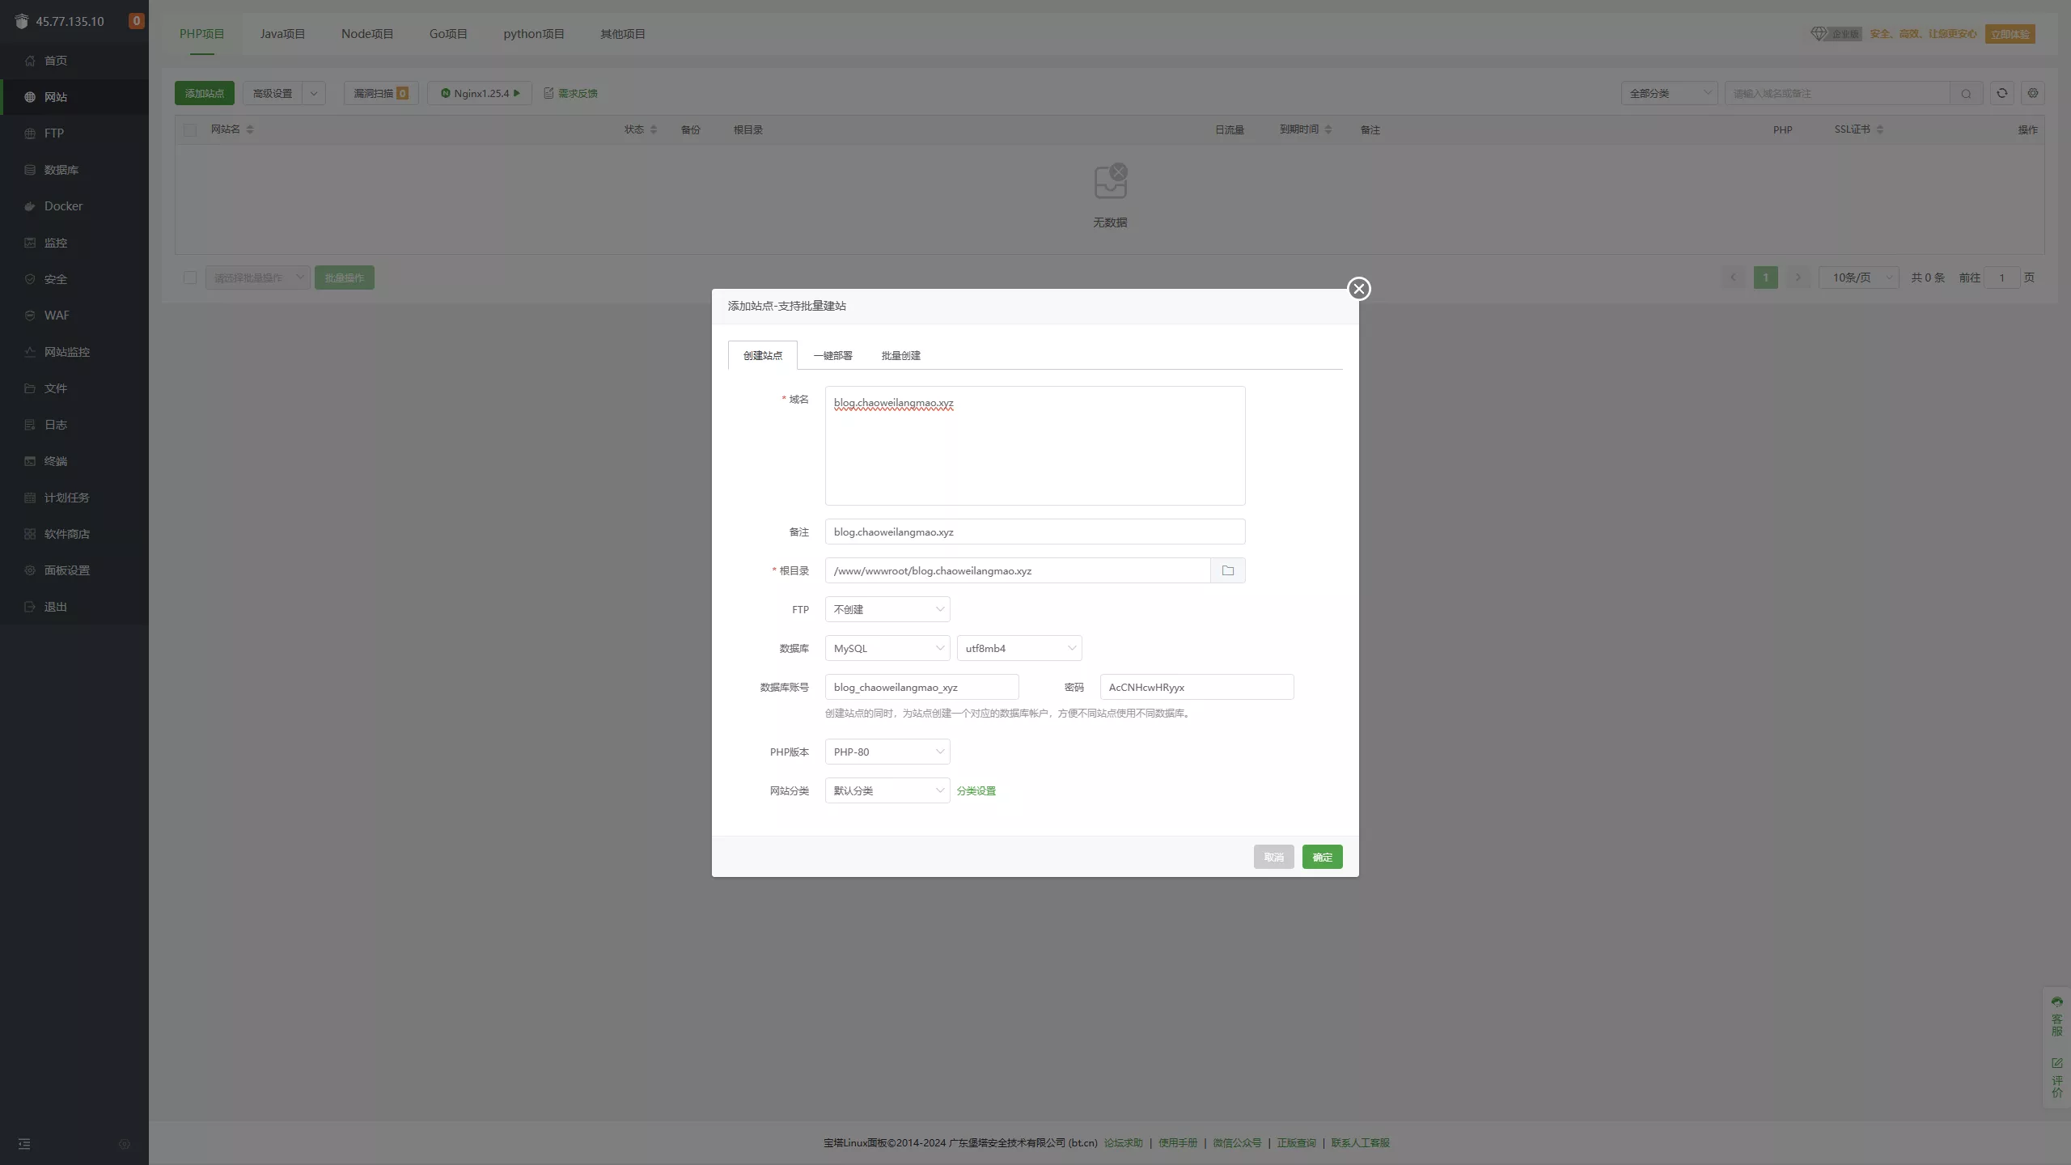
Task: Open the FTP 不创建 dropdown
Action: (887, 608)
